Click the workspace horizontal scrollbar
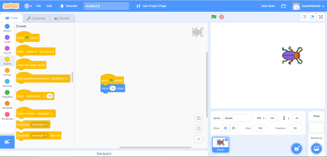This screenshot has width=327, height=157. pos(155,147)
